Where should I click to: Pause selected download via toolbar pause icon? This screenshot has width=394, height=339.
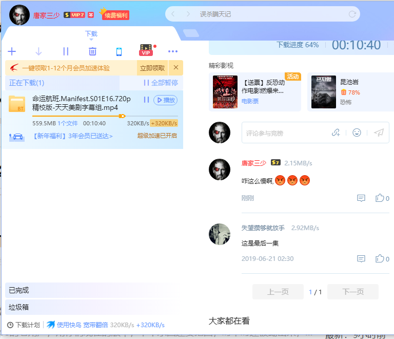(x=66, y=51)
